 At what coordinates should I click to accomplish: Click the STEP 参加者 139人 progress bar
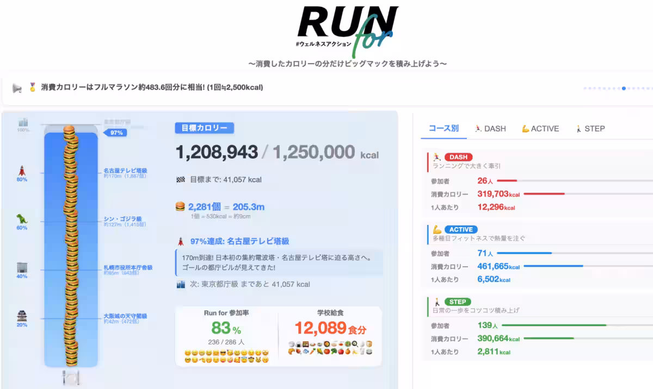[577, 325]
